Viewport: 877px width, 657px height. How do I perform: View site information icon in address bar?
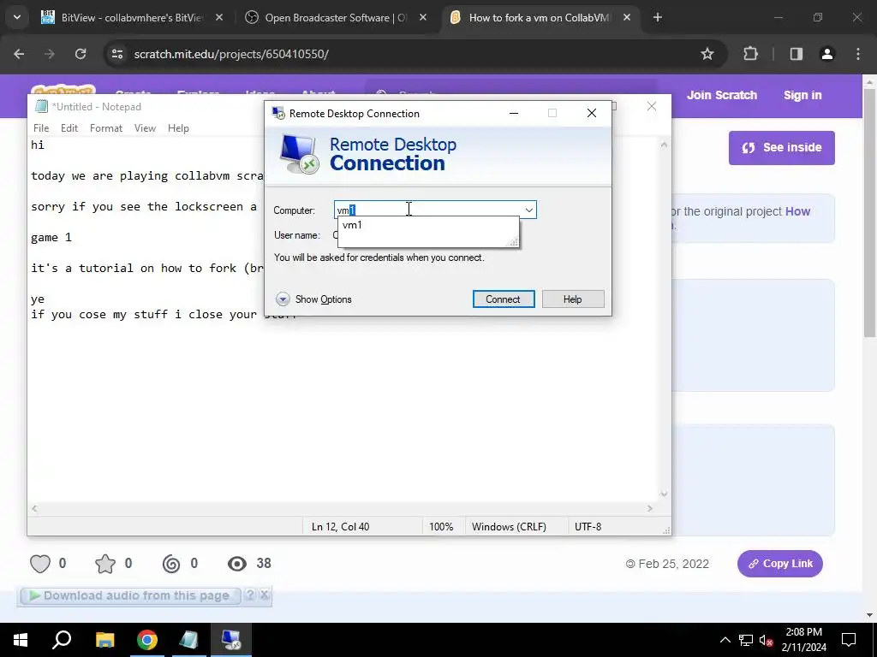117,54
